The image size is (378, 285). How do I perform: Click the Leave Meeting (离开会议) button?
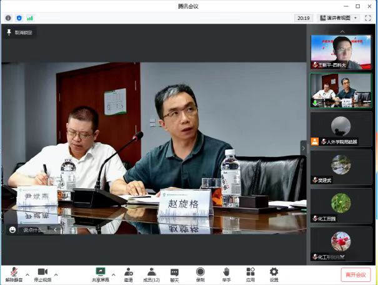pos(356,274)
